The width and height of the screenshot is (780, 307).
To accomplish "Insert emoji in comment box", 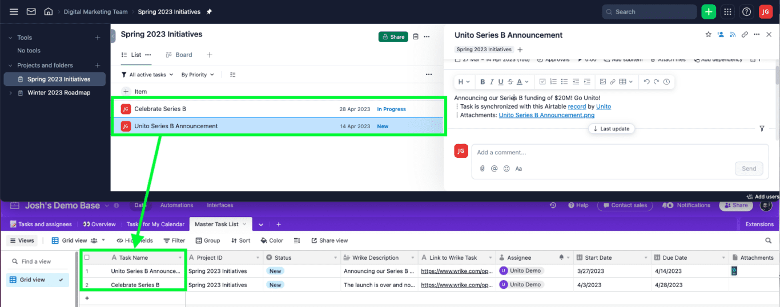I will point(506,169).
